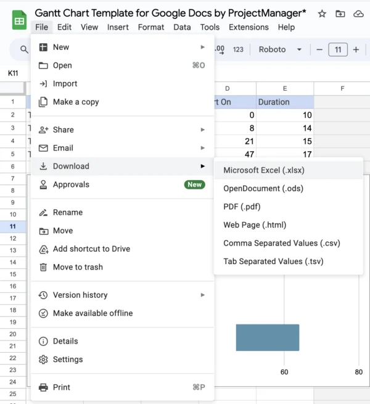370x404 pixels.
Task: Open Google Sheets home via green logo
Action: [19, 20]
